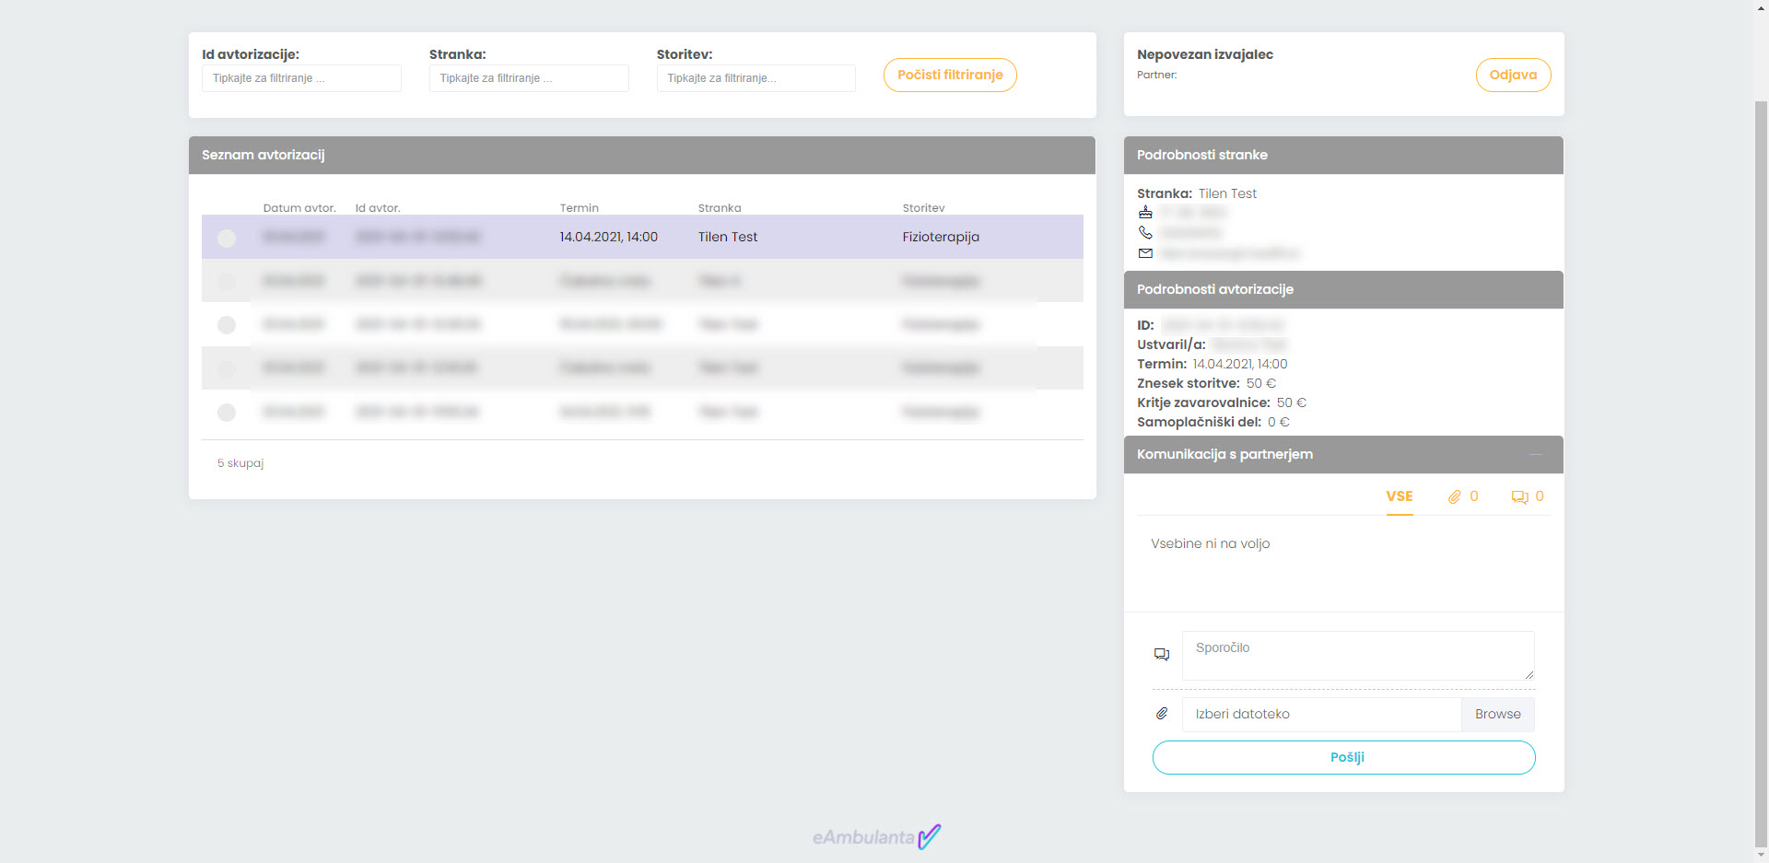Focus the Id avtorizacije filter input
The height and width of the screenshot is (863, 1769).
click(301, 78)
